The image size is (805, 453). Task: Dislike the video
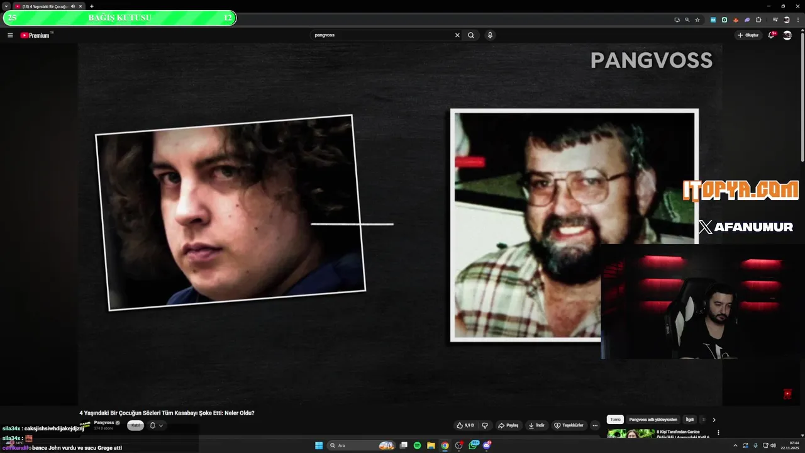(x=485, y=425)
